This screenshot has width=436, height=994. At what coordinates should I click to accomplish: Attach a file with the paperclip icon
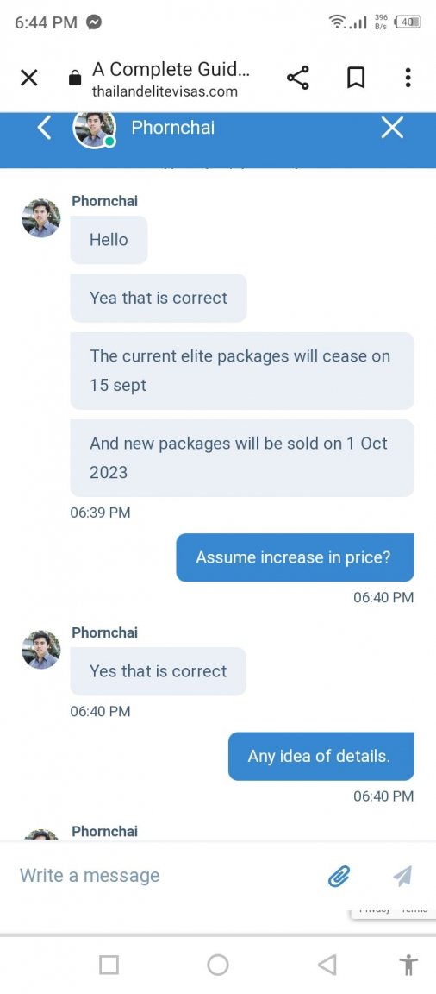[x=339, y=876]
